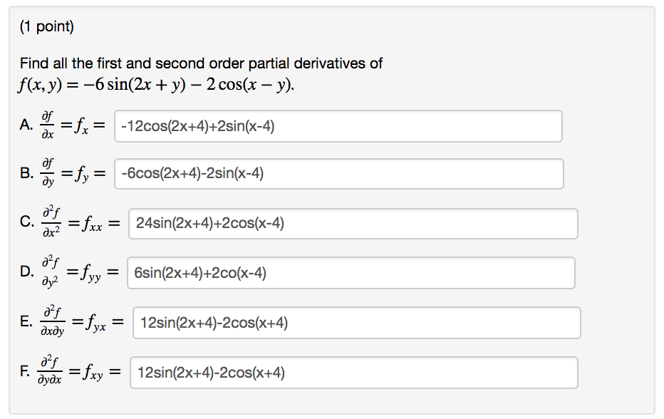
Task: Click the fx answer input box
Action: point(335,126)
